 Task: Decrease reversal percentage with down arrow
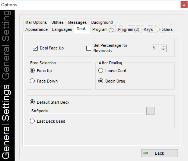tap(163, 50)
